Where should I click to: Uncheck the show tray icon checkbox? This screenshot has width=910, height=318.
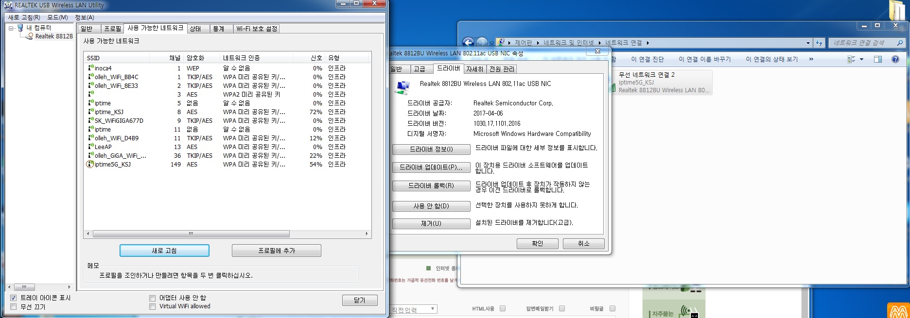click(x=14, y=298)
